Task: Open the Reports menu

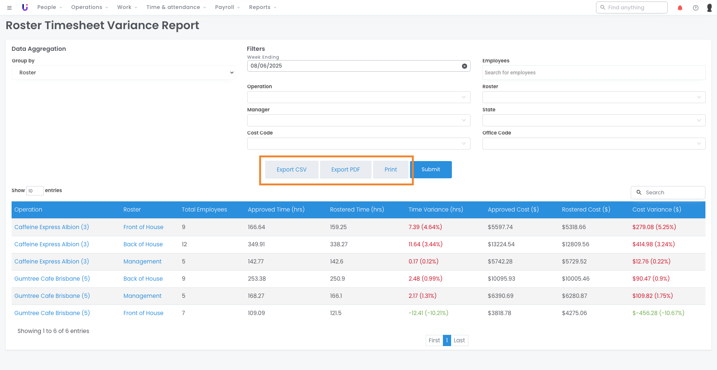Action: click(263, 7)
